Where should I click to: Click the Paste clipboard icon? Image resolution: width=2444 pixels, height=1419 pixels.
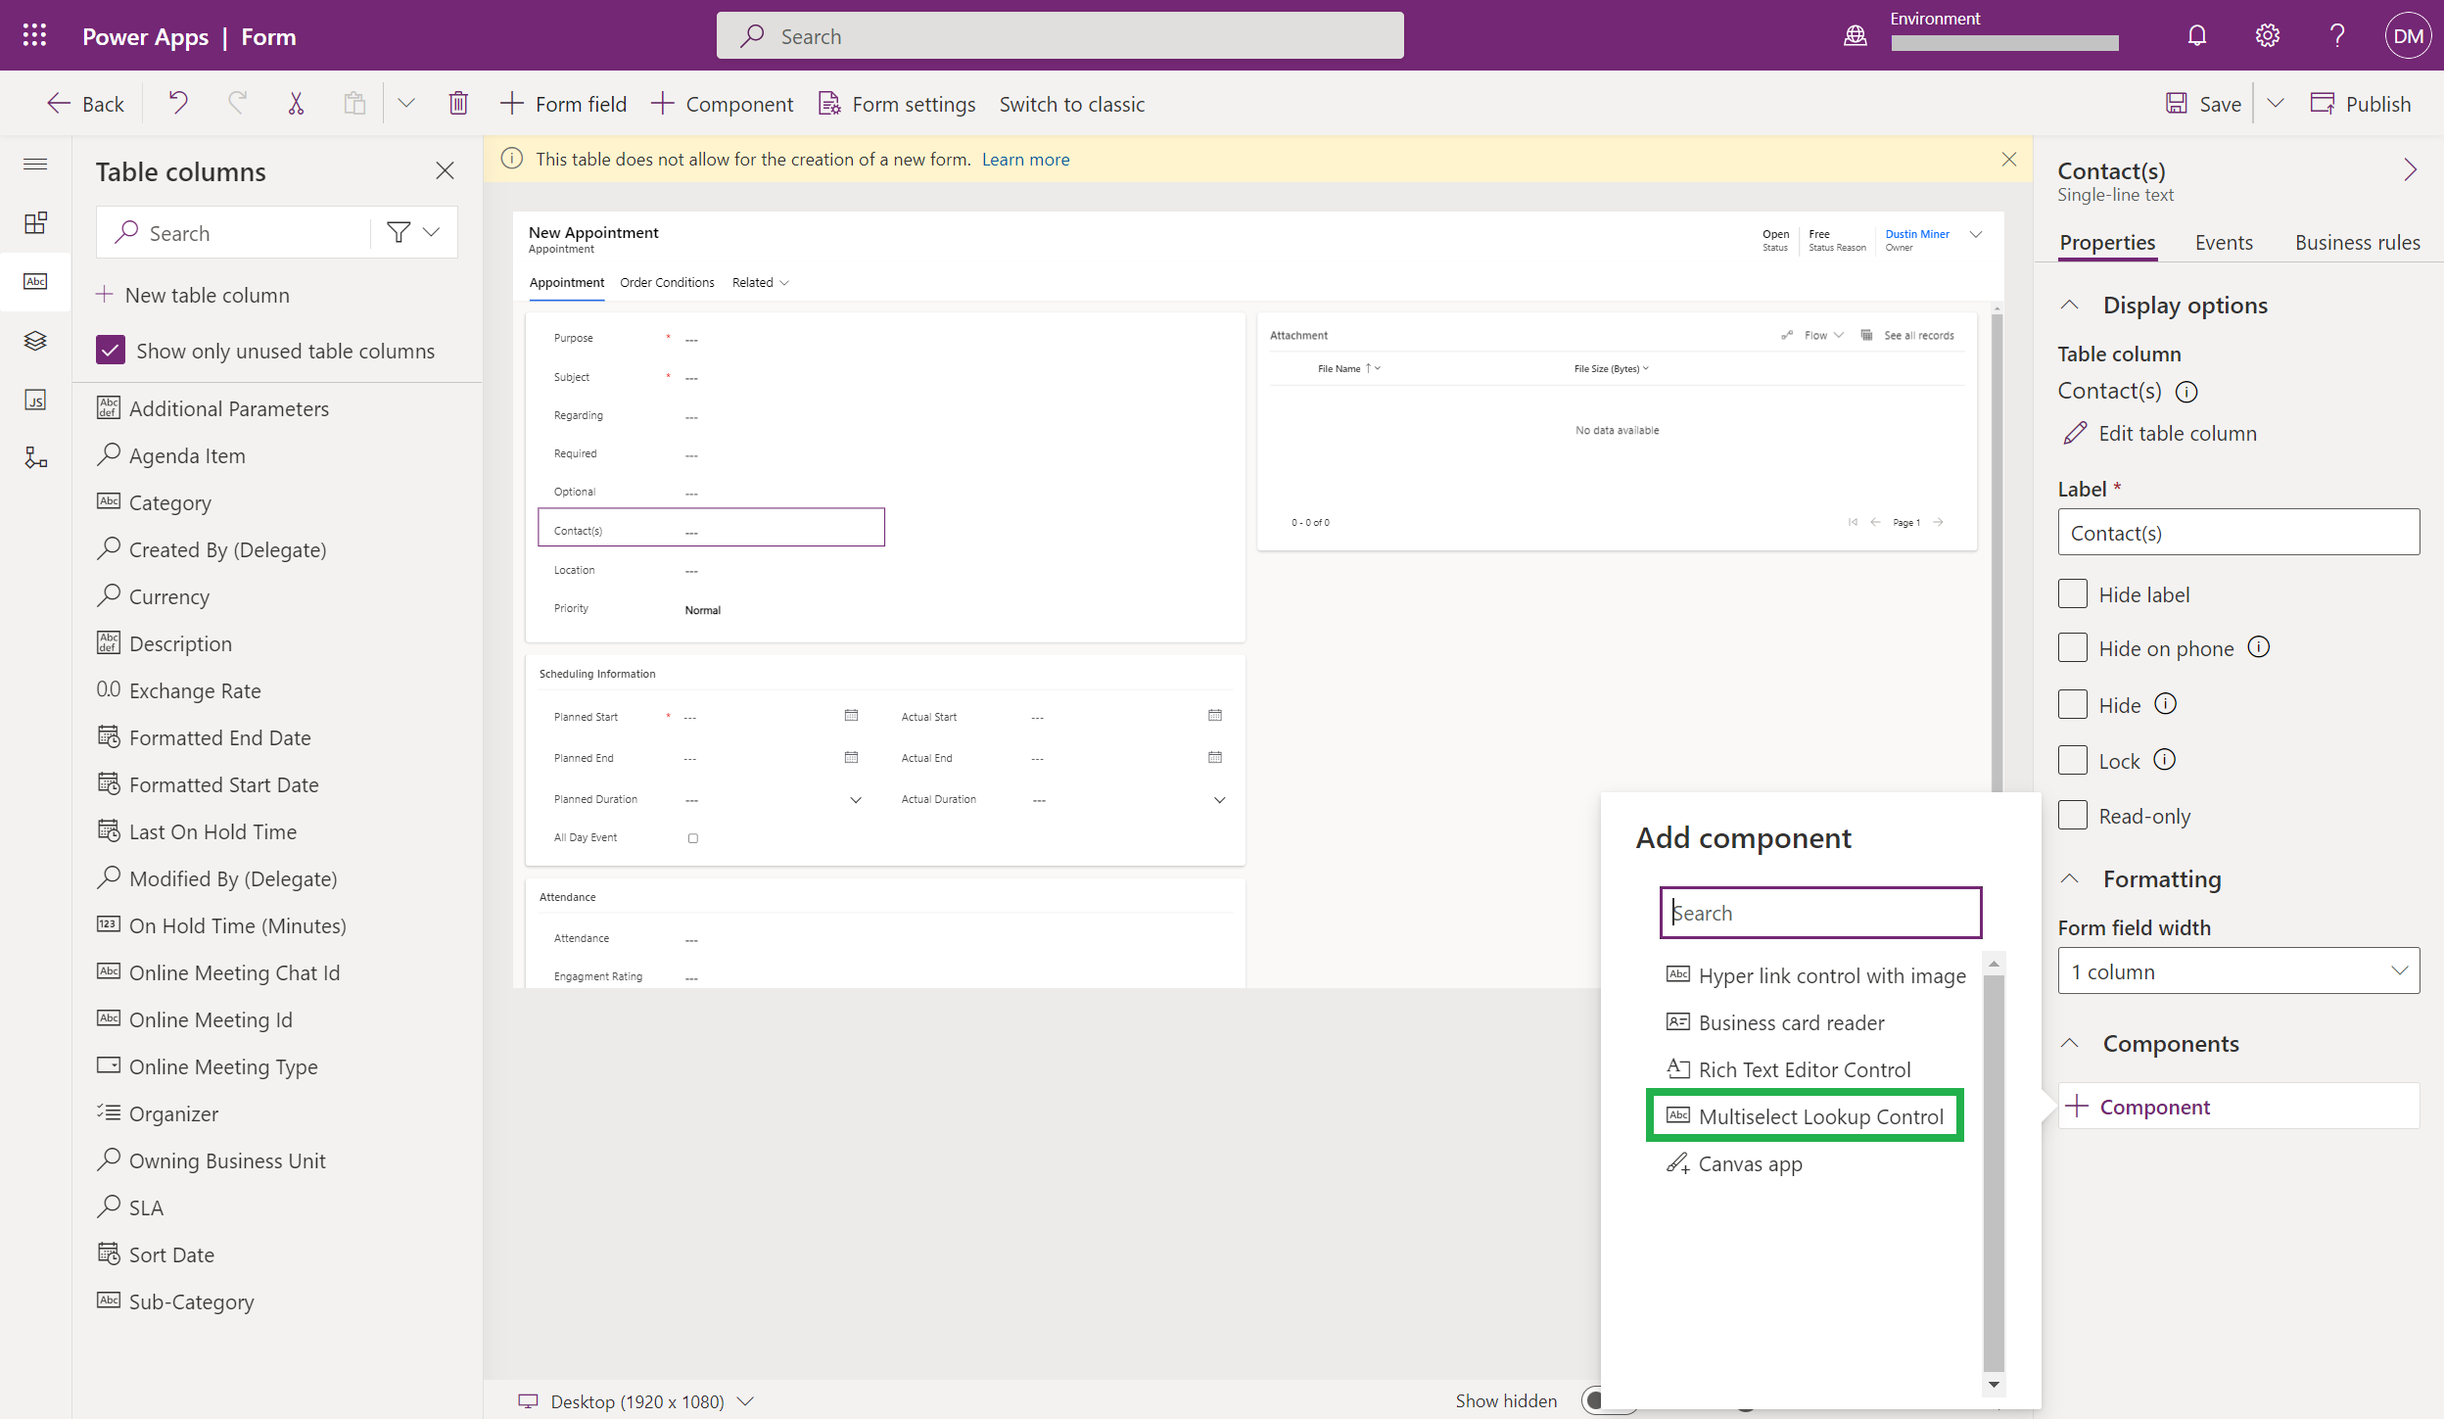(x=354, y=103)
